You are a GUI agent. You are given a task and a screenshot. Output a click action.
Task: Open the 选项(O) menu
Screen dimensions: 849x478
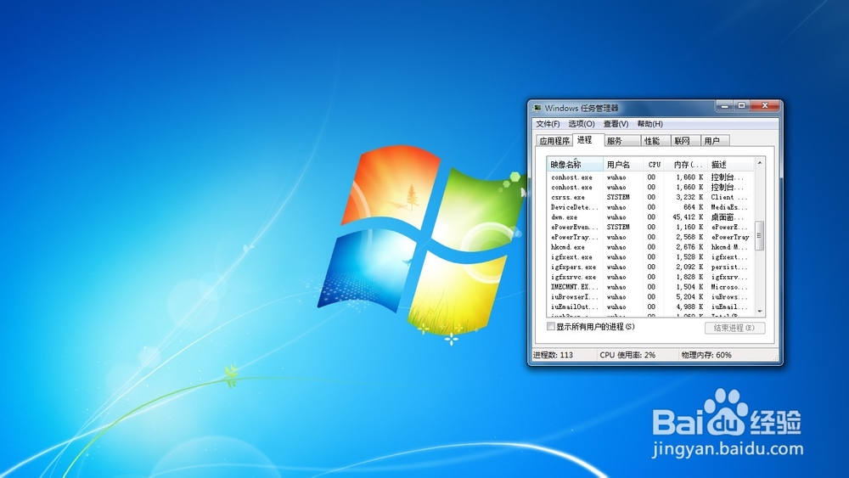pos(582,124)
